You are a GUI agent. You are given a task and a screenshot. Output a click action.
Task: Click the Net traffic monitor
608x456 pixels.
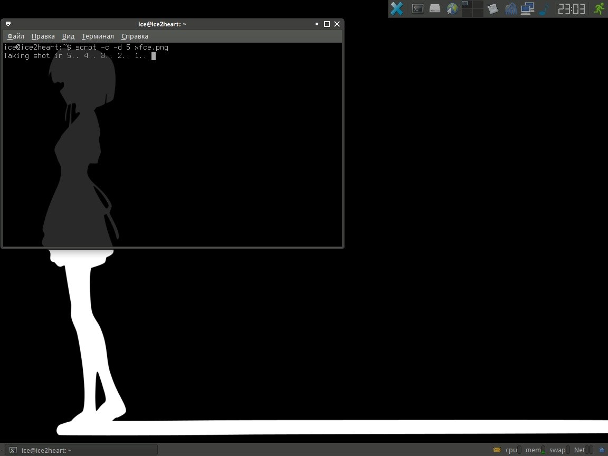pyautogui.click(x=584, y=450)
